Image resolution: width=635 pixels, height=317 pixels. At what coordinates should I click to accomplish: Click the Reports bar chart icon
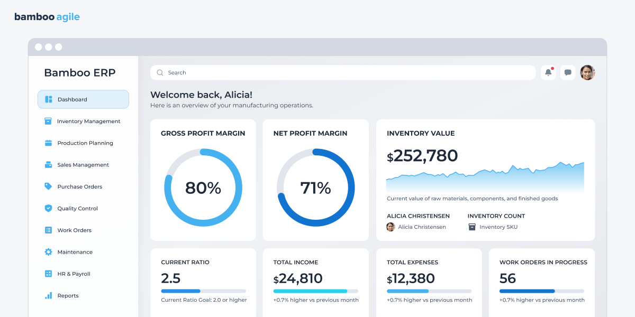tap(48, 296)
